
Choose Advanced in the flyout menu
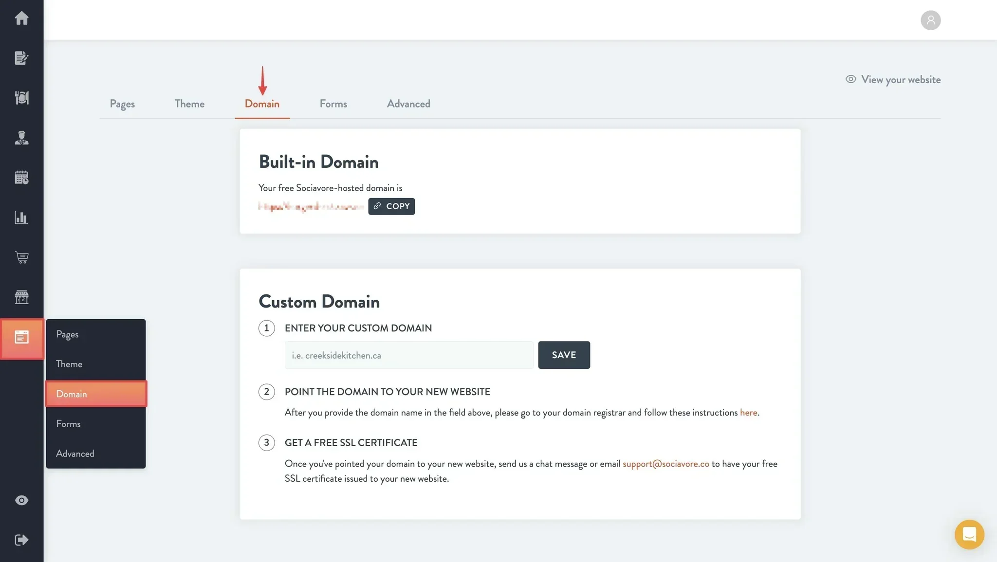pyautogui.click(x=96, y=453)
